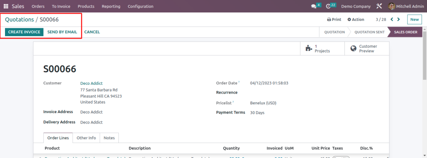Switch to the Other Info tab

86,138
